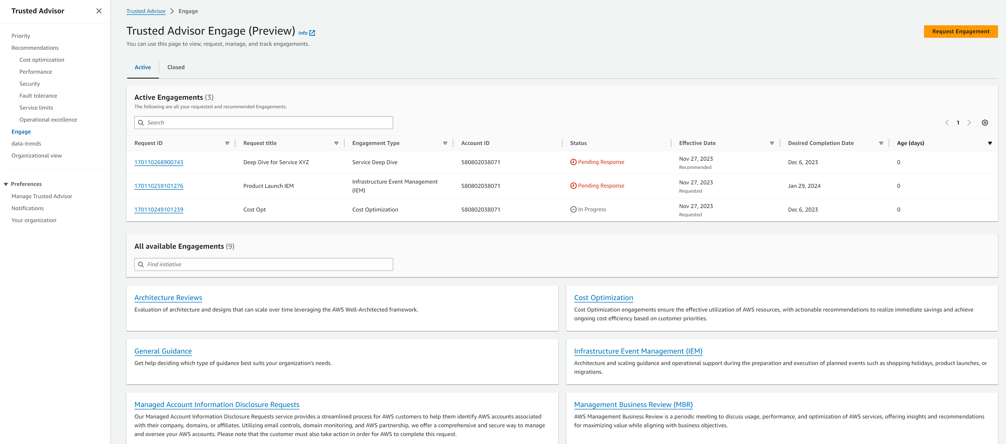1006x444 pixels.
Task: Click the search input field in Active Engagements
Action: tap(264, 121)
